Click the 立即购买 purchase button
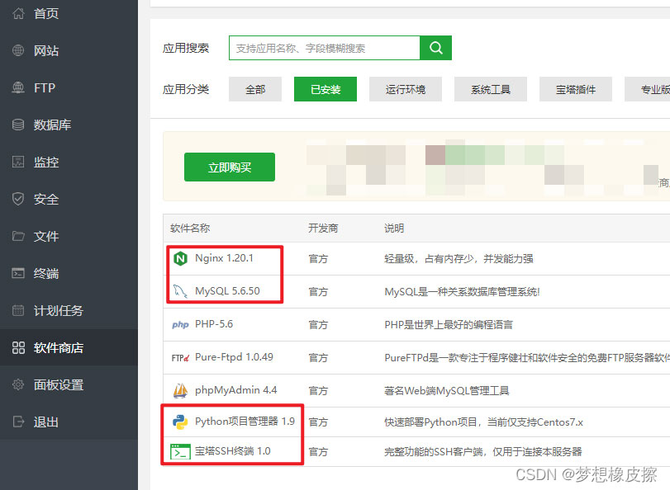The width and height of the screenshot is (670, 490). 230,166
